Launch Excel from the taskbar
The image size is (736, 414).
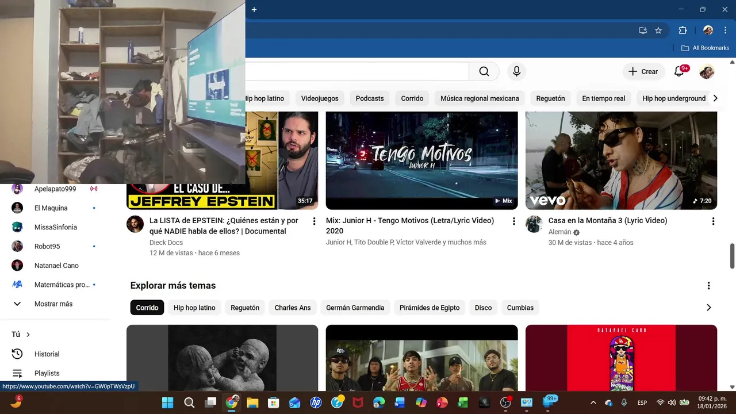(463, 402)
